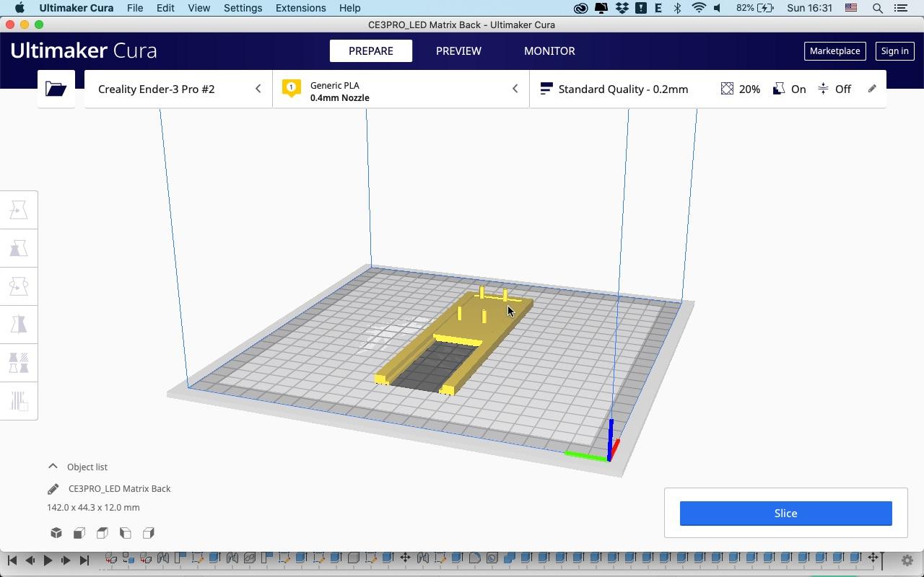
Task: Open the Wi-Fi menu bar icon
Action: click(698, 8)
